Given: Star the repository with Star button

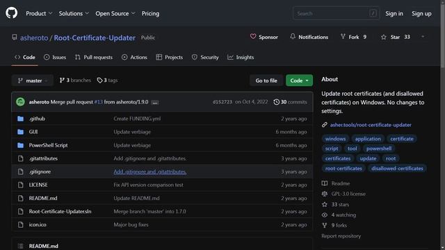Looking at the screenshot, I should coord(396,37).
